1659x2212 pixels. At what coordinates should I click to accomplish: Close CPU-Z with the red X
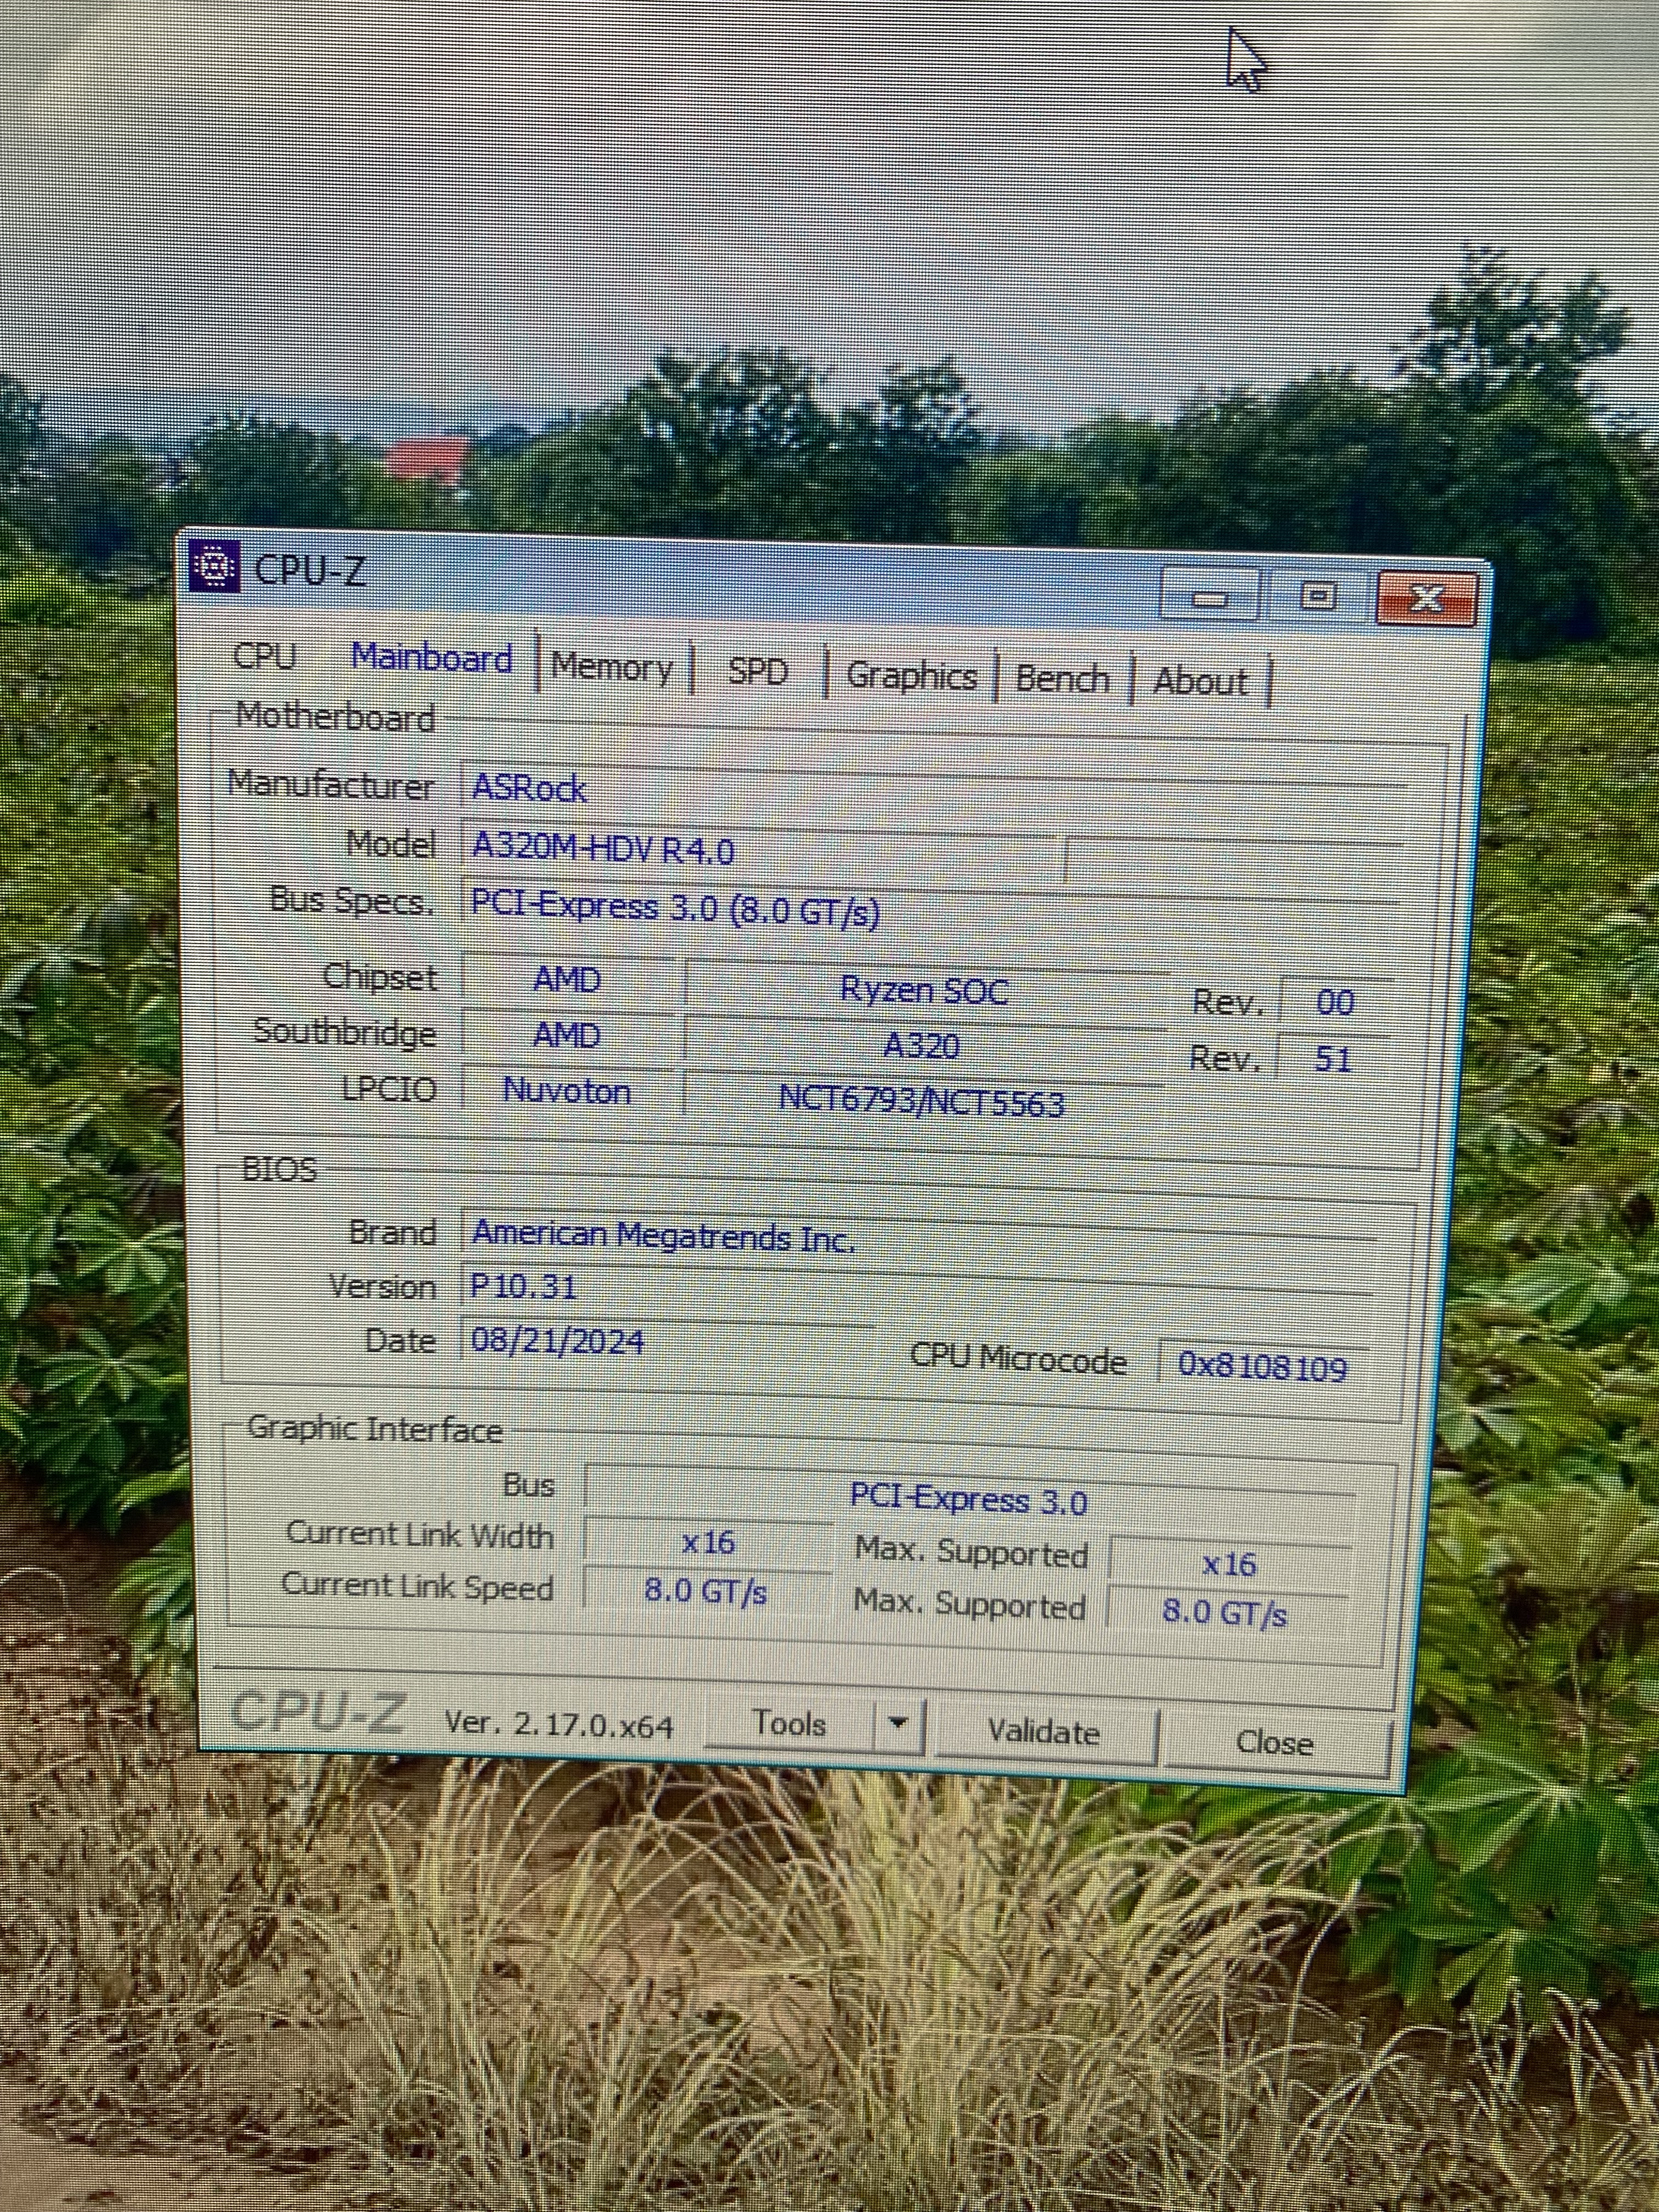(1426, 599)
